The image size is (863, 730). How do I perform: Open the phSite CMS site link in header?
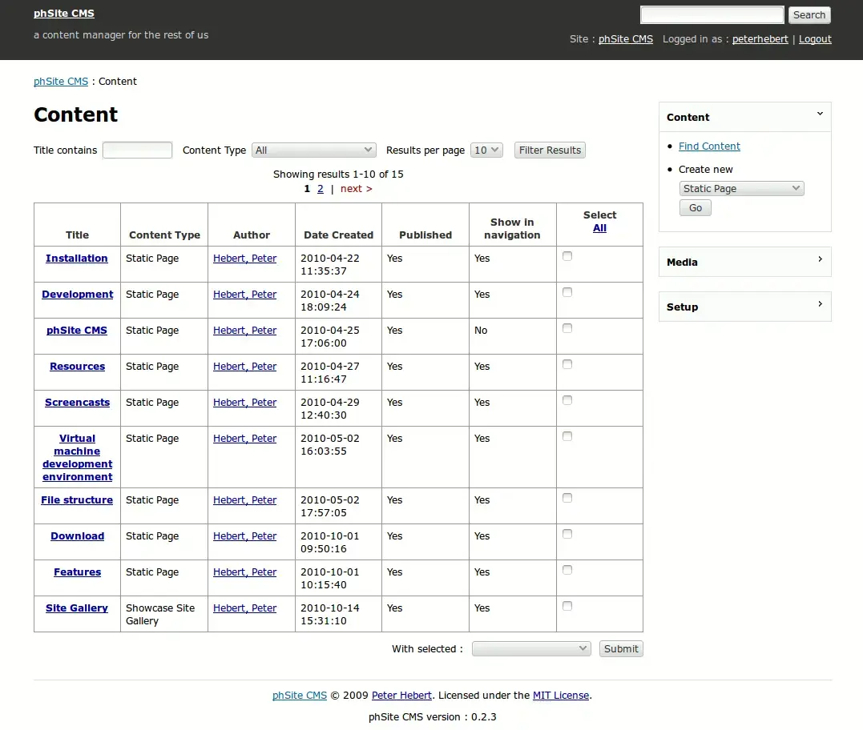pyautogui.click(x=626, y=39)
